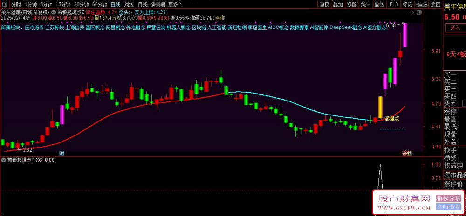Select the 60分钟 period
This screenshot has height=216, width=466.
point(99,4)
